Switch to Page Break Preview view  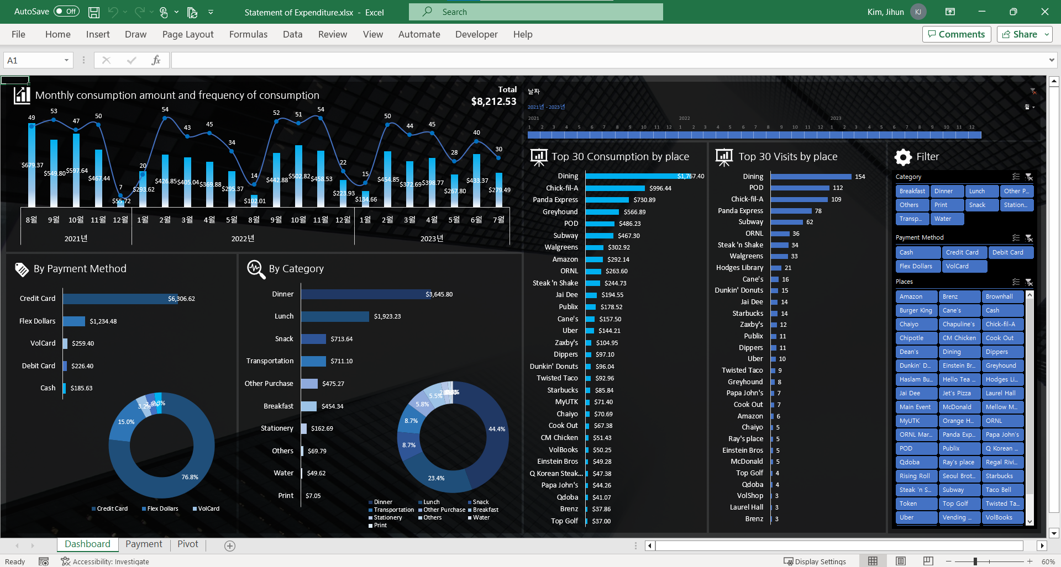coord(928,561)
